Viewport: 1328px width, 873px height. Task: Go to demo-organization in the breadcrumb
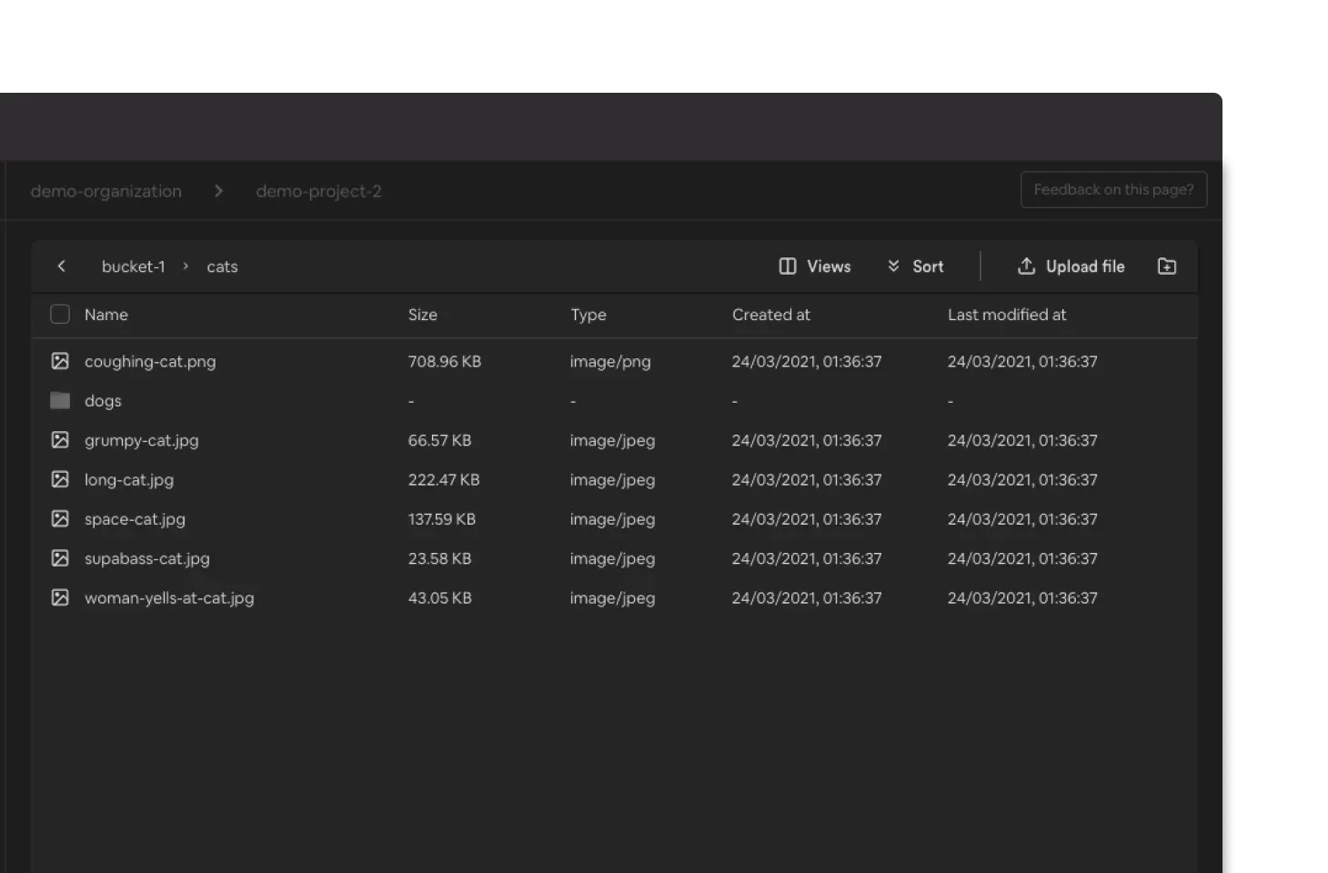coord(106,192)
